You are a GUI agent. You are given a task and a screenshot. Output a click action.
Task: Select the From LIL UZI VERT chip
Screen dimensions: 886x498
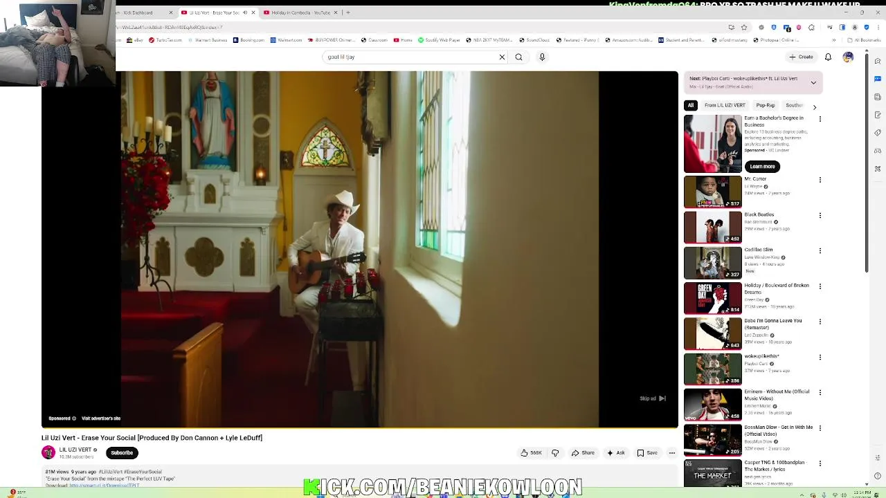[x=725, y=105]
